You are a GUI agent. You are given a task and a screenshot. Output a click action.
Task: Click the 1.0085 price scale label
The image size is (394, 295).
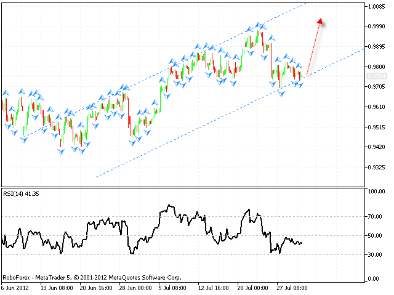point(376,7)
